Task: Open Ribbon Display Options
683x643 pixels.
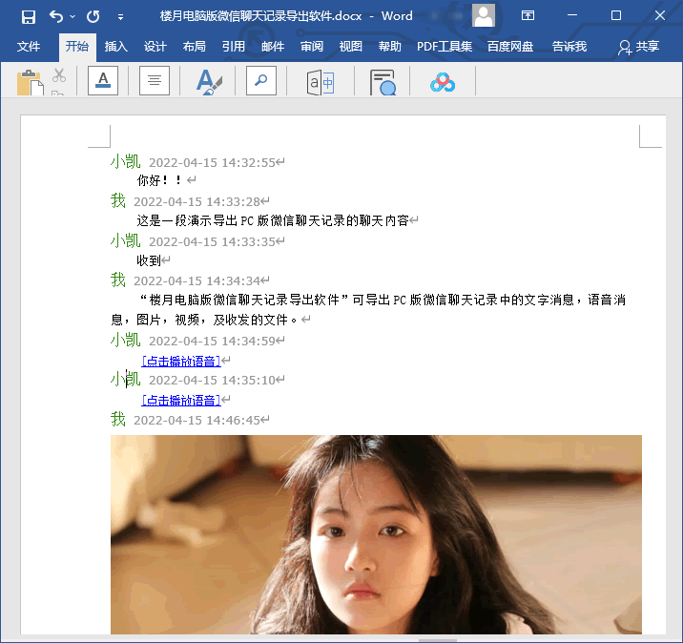Action: 528,15
